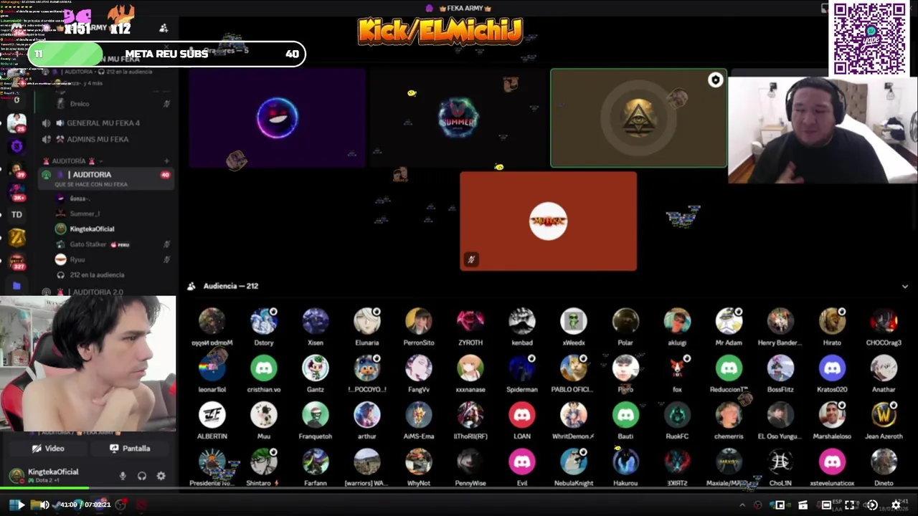The image size is (918, 516).
Task: Click the video player play button
Action: pyautogui.click(x=20, y=505)
